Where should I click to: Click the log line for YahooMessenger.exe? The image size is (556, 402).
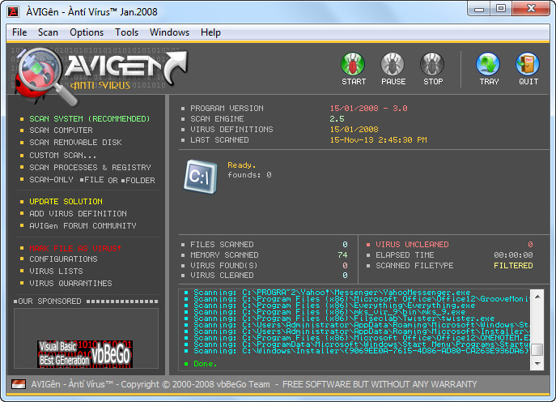pos(332,293)
